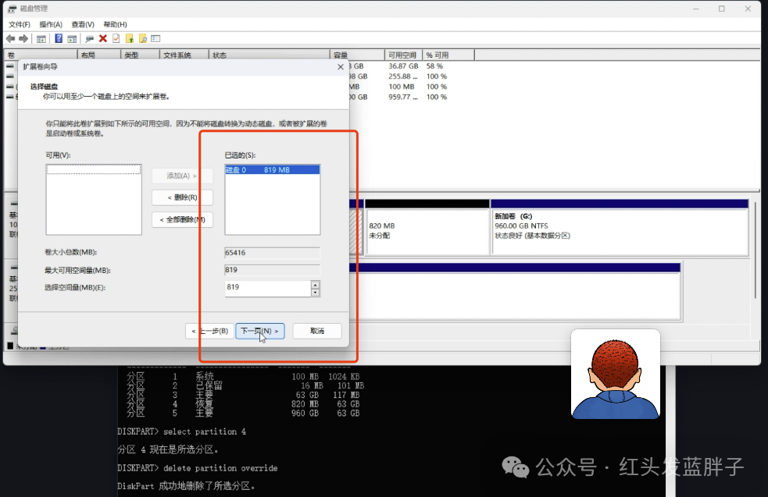Screen dimensions: 768x497
Task: Click 下一页(N) button in wizard
Action: 259,331
